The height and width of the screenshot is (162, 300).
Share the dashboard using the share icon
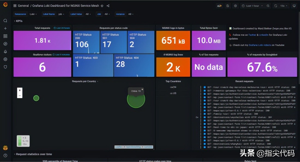(x=108, y=6)
